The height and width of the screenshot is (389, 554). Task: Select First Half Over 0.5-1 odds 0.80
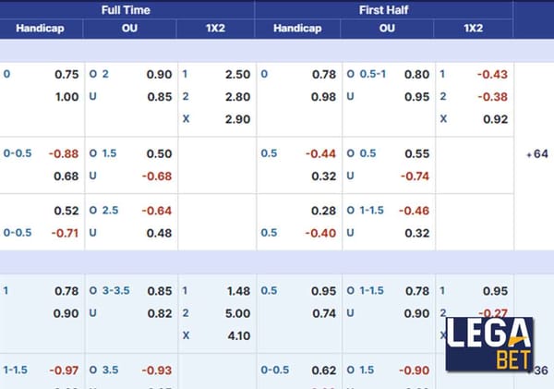click(x=417, y=74)
